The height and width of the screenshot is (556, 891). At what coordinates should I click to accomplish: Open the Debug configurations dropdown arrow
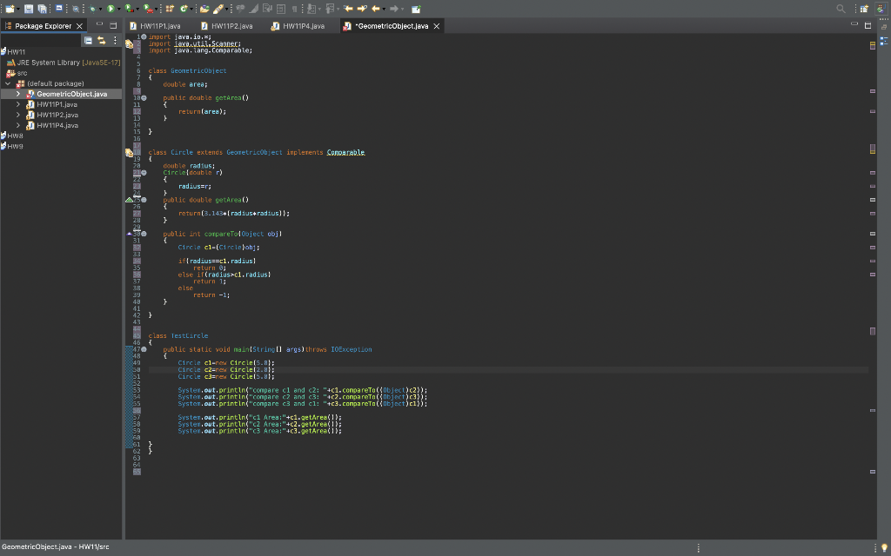(x=100, y=9)
